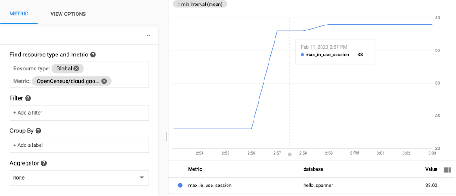Collapse the metric panel with the chevron

click(x=148, y=35)
